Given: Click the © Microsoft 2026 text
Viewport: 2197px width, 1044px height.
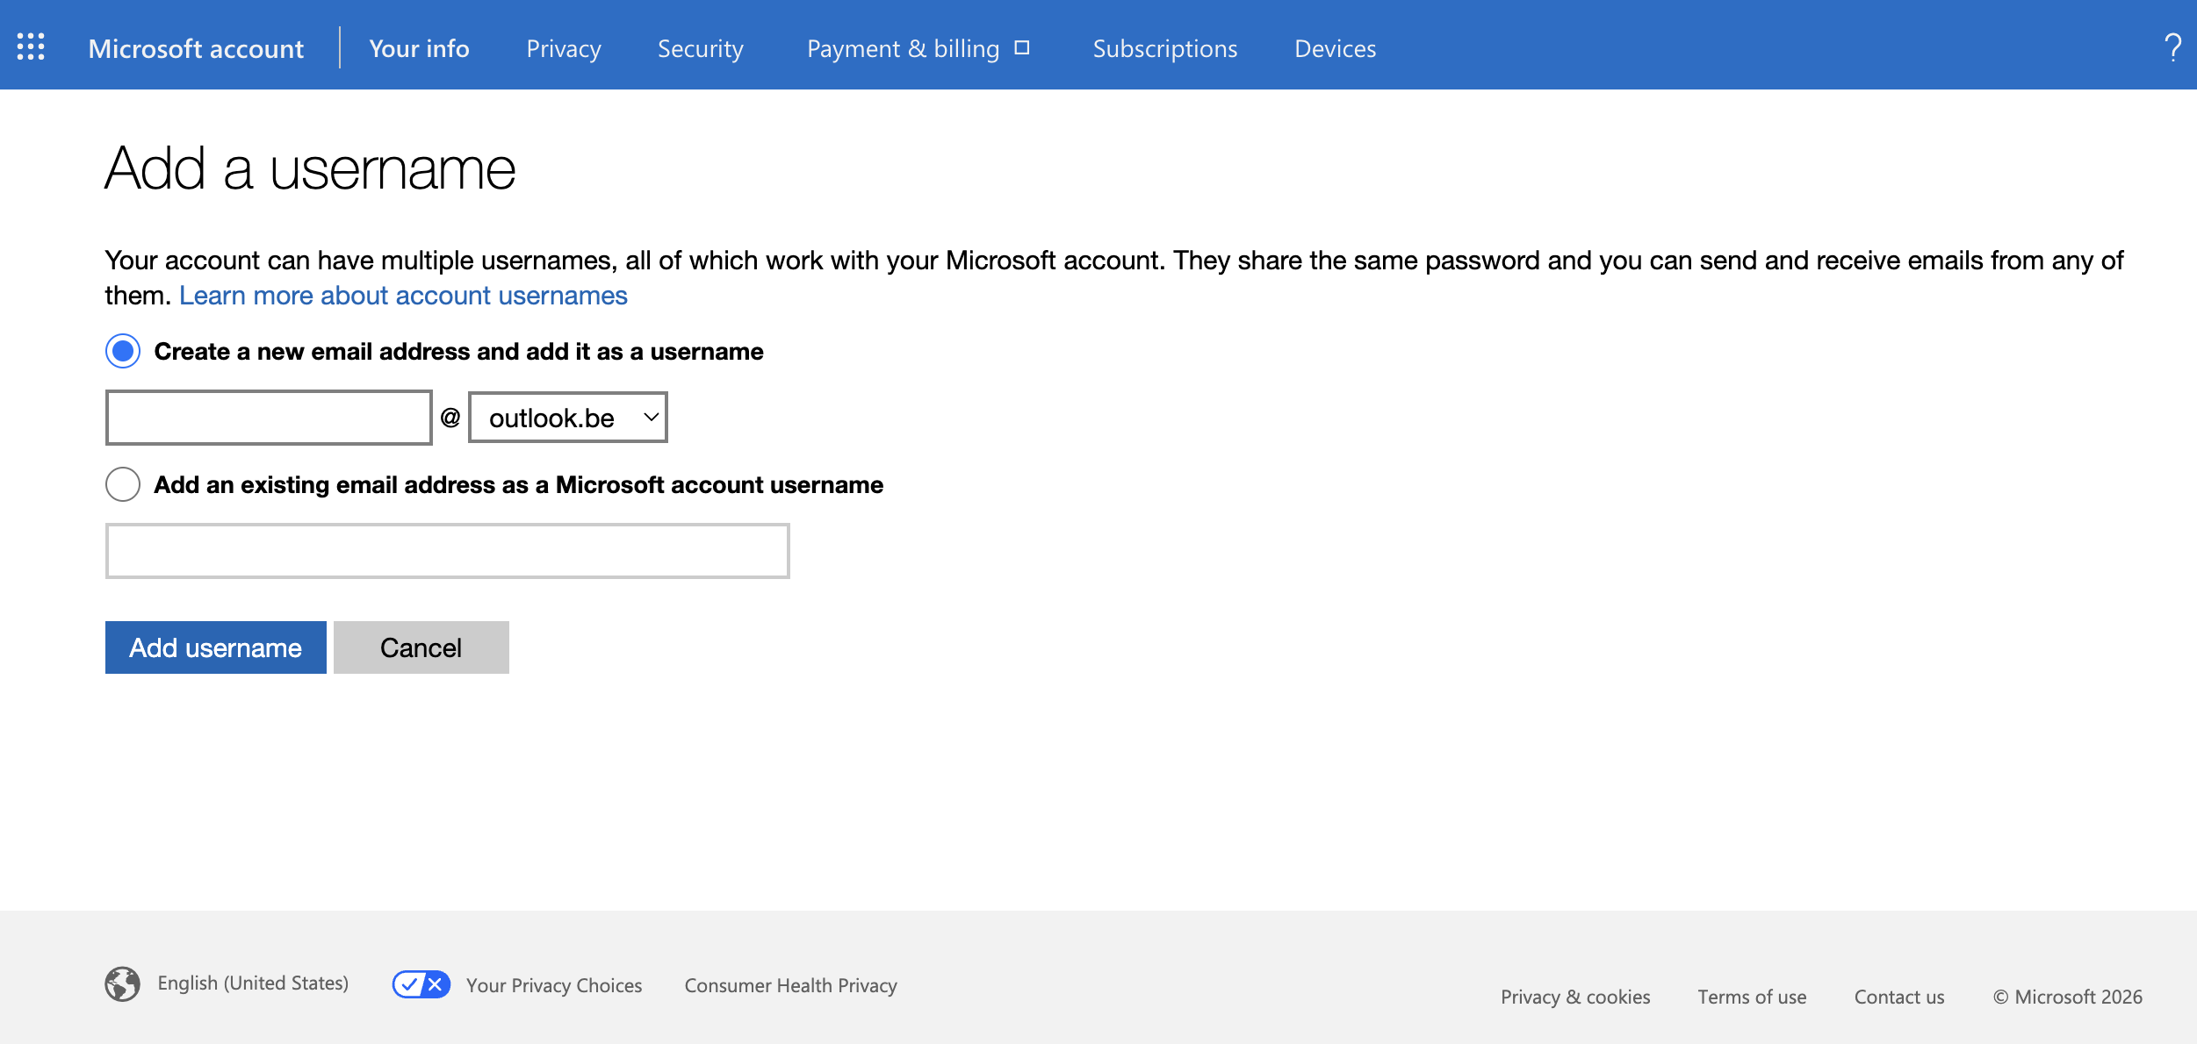Looking at the screenshot, I should [x=2067, y=997].
